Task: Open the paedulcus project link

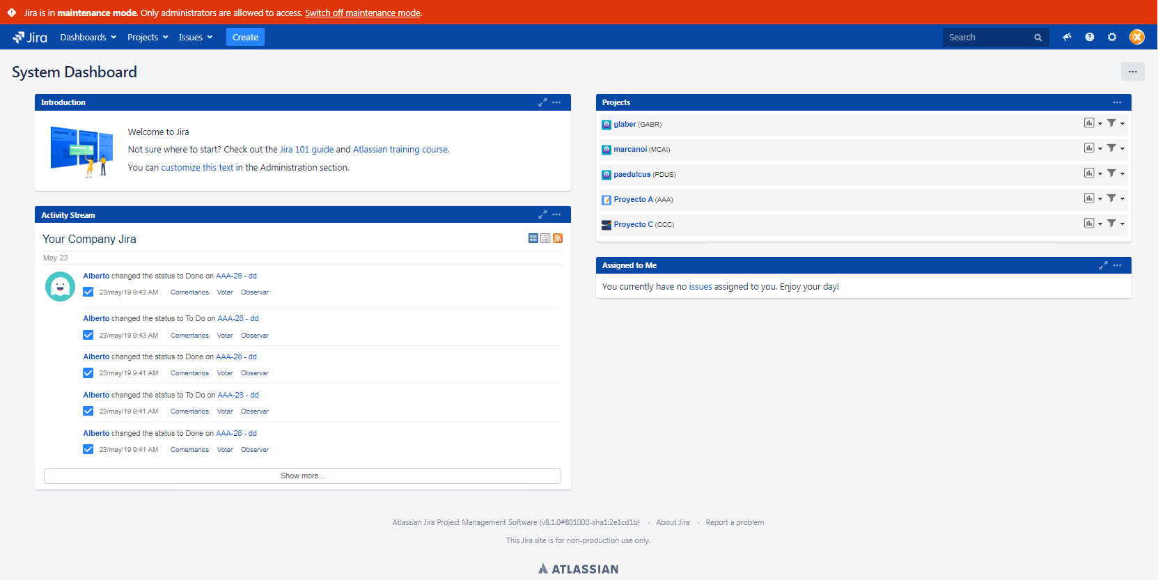Action: pyautogui.click(x=632, y=174)
